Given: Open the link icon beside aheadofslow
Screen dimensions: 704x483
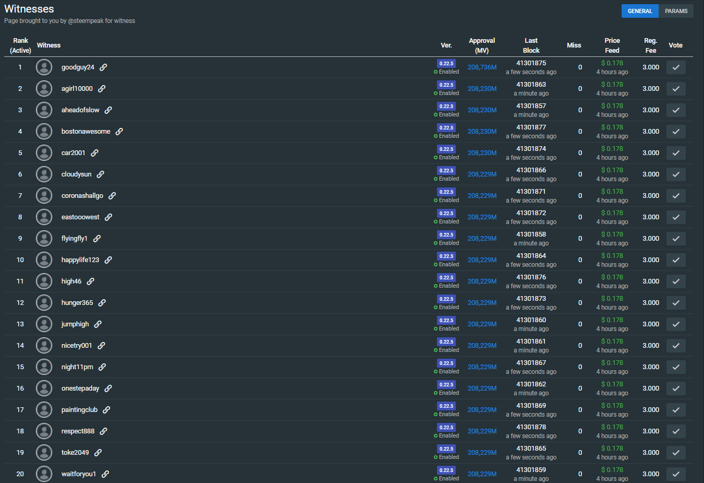Looking at the screenshot, I should click(x=108, y=110).
